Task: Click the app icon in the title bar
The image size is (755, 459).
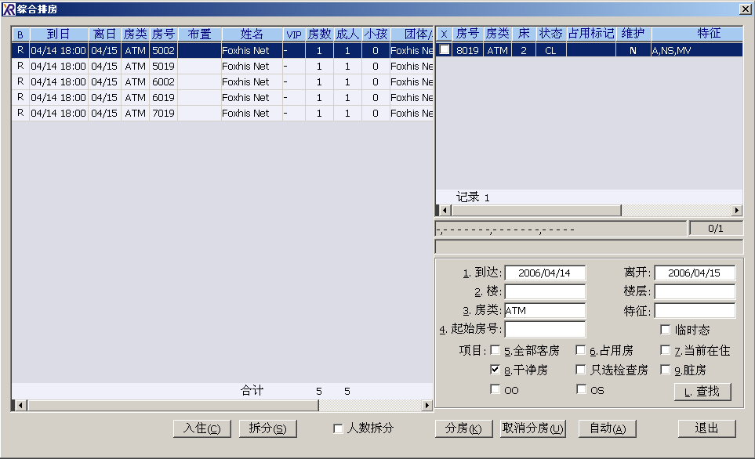Action: [9, 9]
